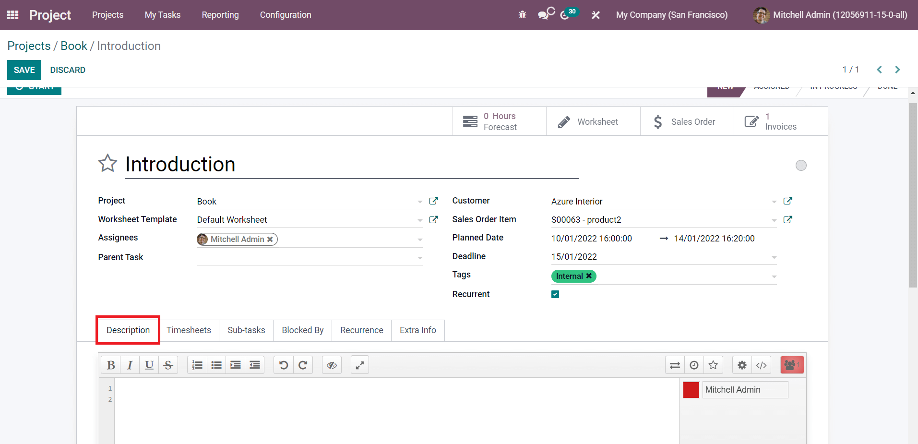Open the apps grid menu icon
This screenshot has width=918, height=444.
[x=13, y=15]
